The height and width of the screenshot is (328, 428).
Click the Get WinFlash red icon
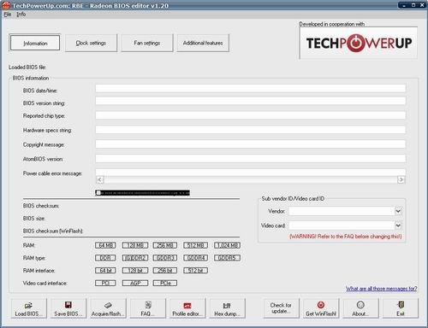321,305
